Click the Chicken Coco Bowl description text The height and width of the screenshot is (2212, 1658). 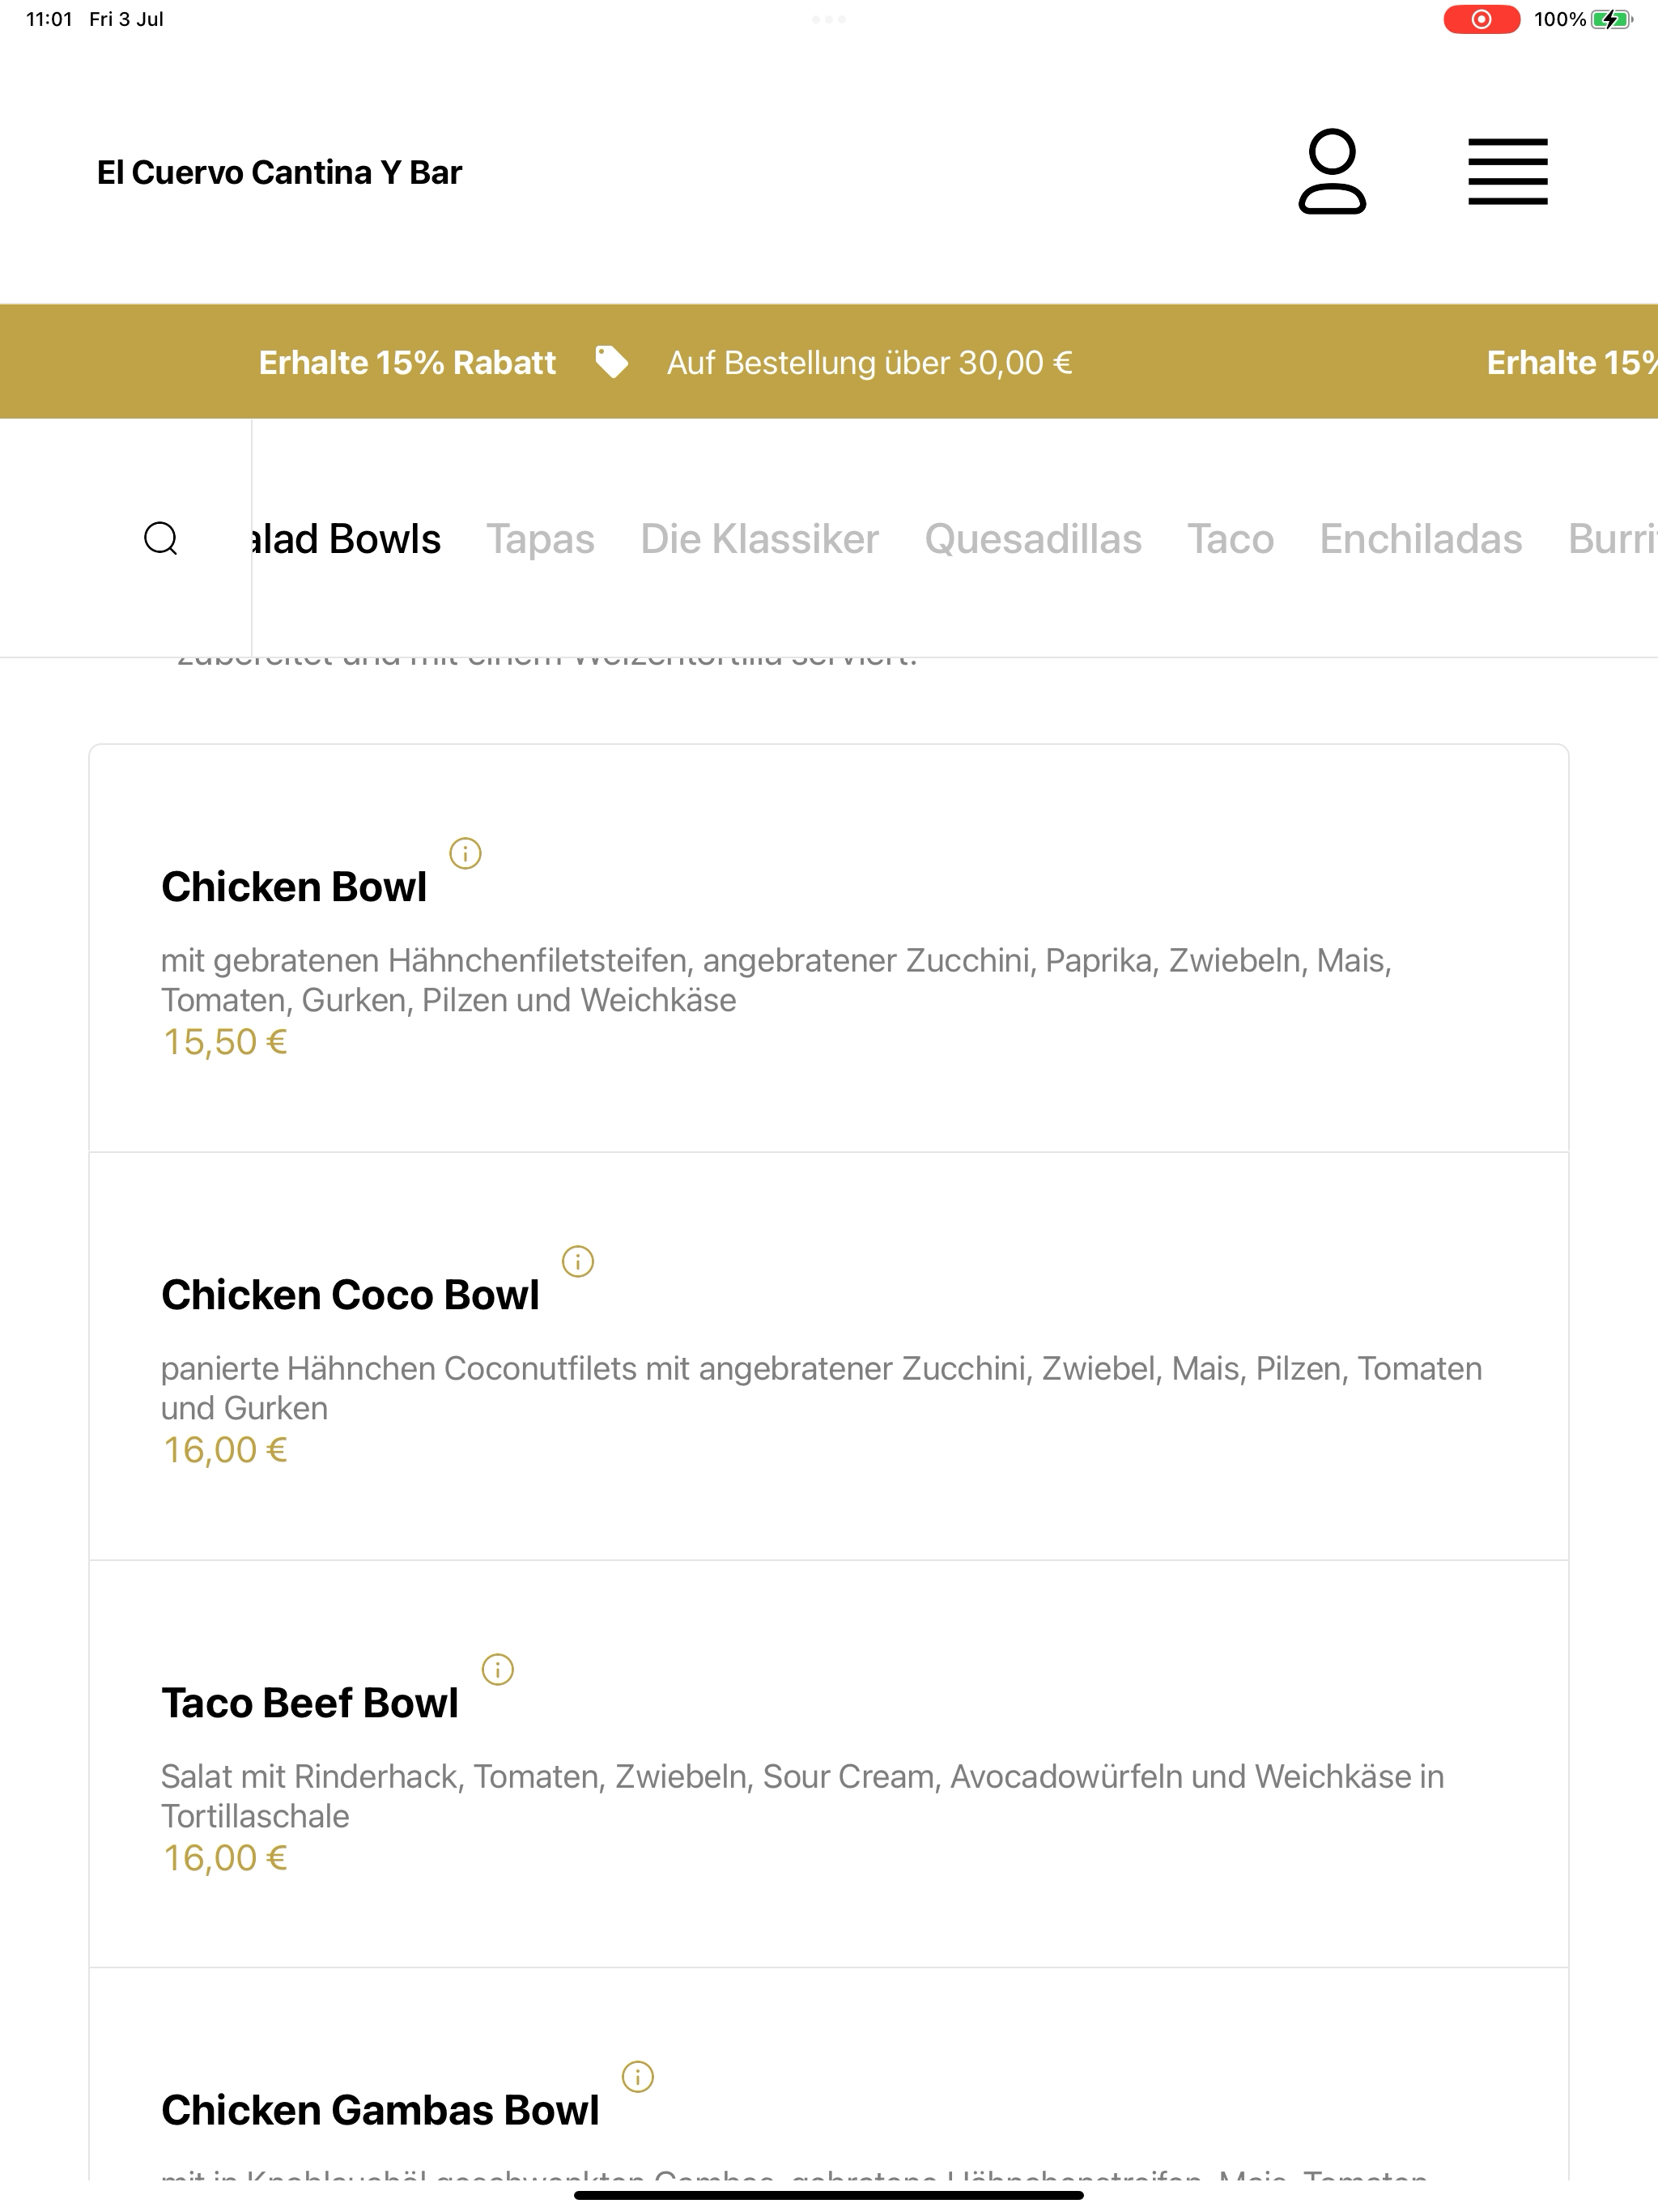[821, 1388]
